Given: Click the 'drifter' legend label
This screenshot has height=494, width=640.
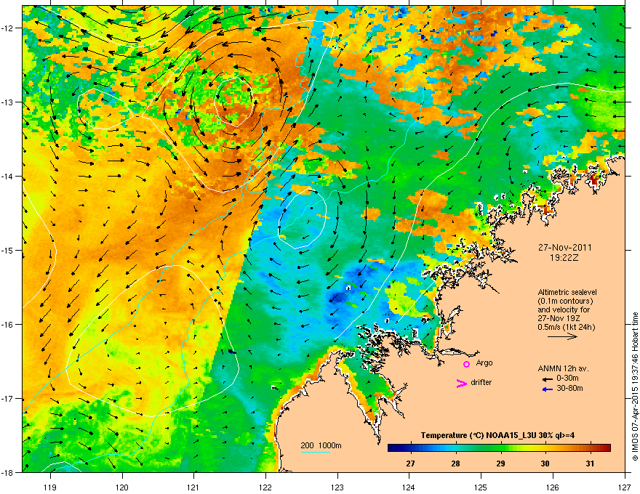Looking at the screenshot, I should coord(481,382).
